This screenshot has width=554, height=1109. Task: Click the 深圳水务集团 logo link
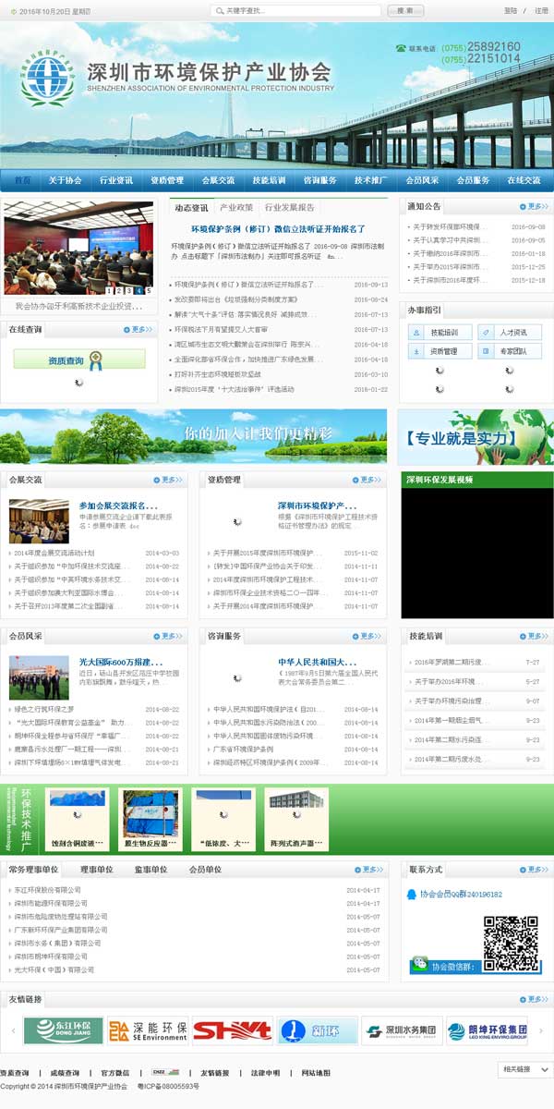402,1030
